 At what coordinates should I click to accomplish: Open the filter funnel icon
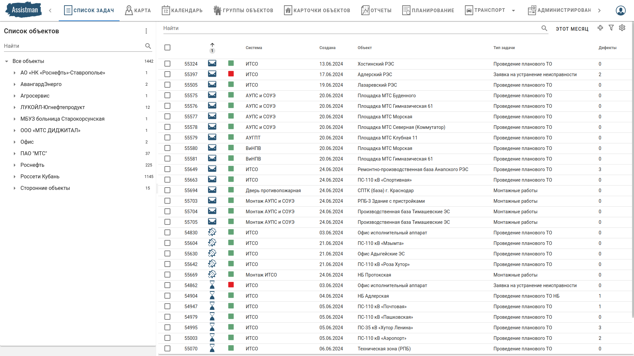click(x=611, y=28)
